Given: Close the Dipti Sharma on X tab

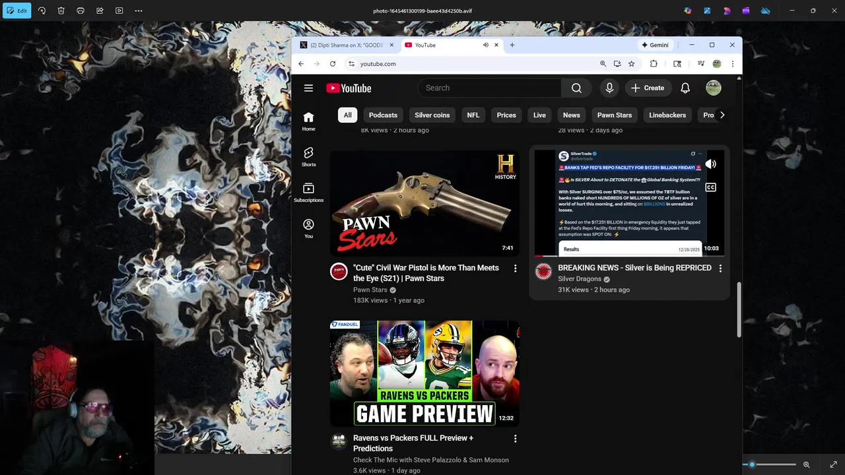Looking at the screenshot, I should tap(391, 45).
